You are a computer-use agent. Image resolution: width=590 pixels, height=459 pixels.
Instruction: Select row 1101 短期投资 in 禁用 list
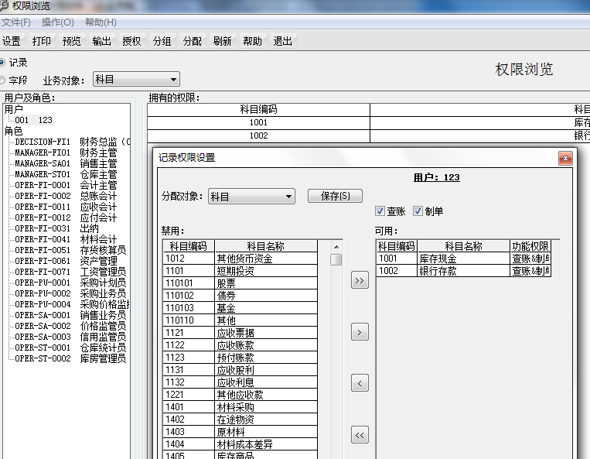point(240,271)
